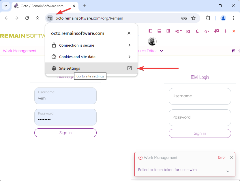Dismiss the Work Management error notification
The width and height of the screenshot is (240, 181).
(x=231, y=157)
